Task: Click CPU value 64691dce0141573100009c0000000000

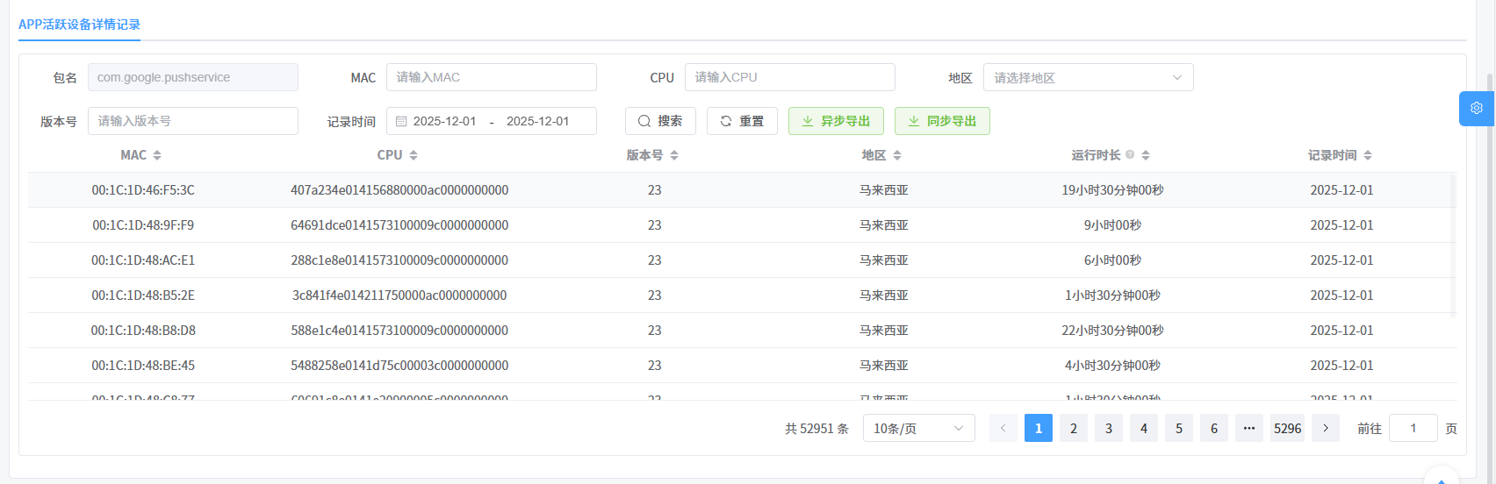Action: click(399, 225)
